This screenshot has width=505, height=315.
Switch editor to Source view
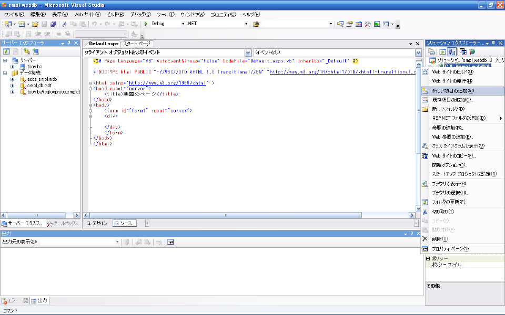pos(124,223)
